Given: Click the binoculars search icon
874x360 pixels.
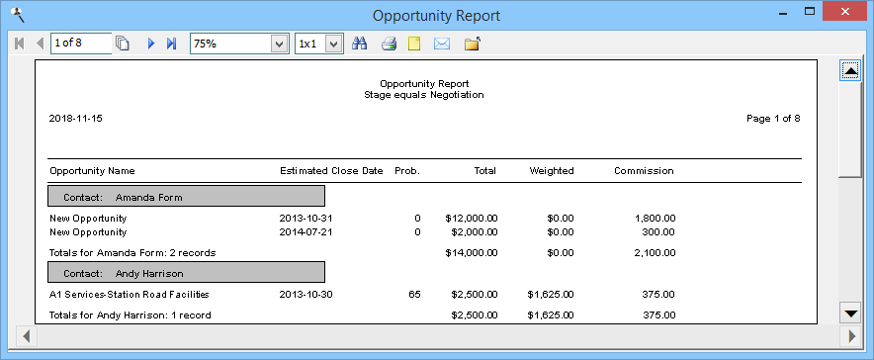Looking at the screenshot, I should [x=360, y=44].
